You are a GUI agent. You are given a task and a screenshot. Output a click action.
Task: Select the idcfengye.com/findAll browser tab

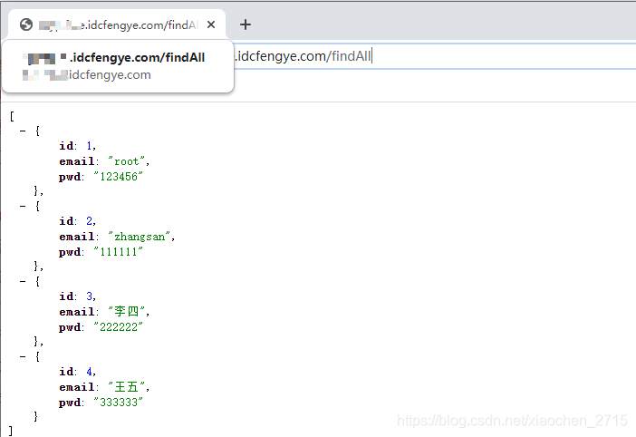pos(117,24)
